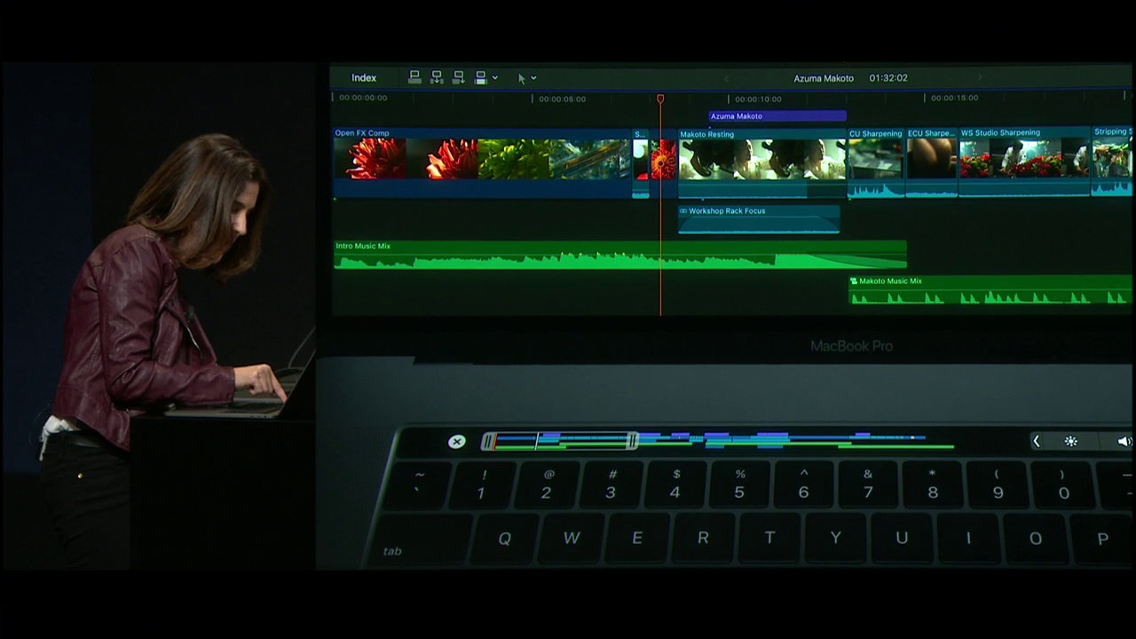Click the append clip to storyline icon
This screenshot has width=1136, height=639.
coord(458,78)
